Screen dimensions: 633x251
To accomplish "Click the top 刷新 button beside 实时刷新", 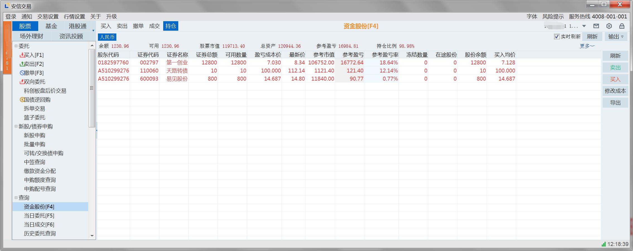I will click(x=592, y=37).
